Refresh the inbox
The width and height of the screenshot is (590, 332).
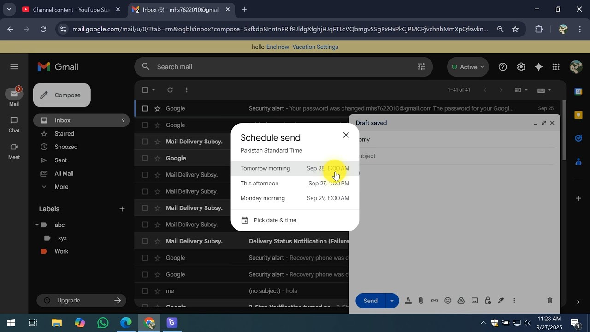170,90
